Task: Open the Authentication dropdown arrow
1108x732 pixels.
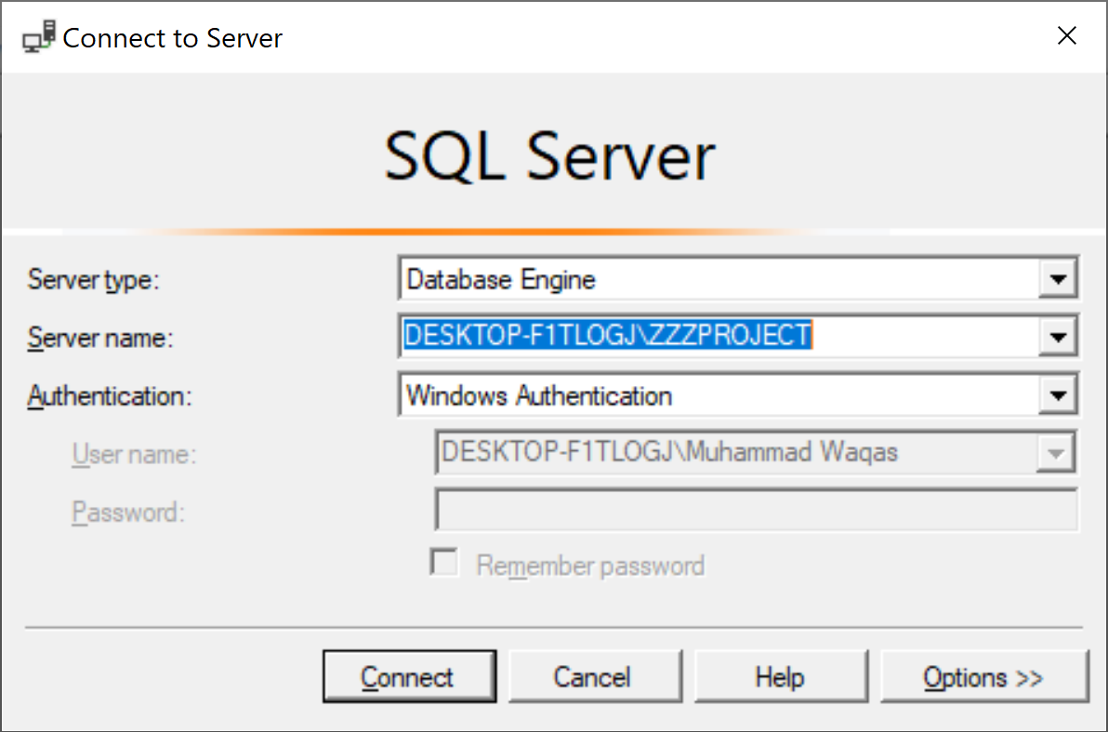Action: tap(1058, 394)
